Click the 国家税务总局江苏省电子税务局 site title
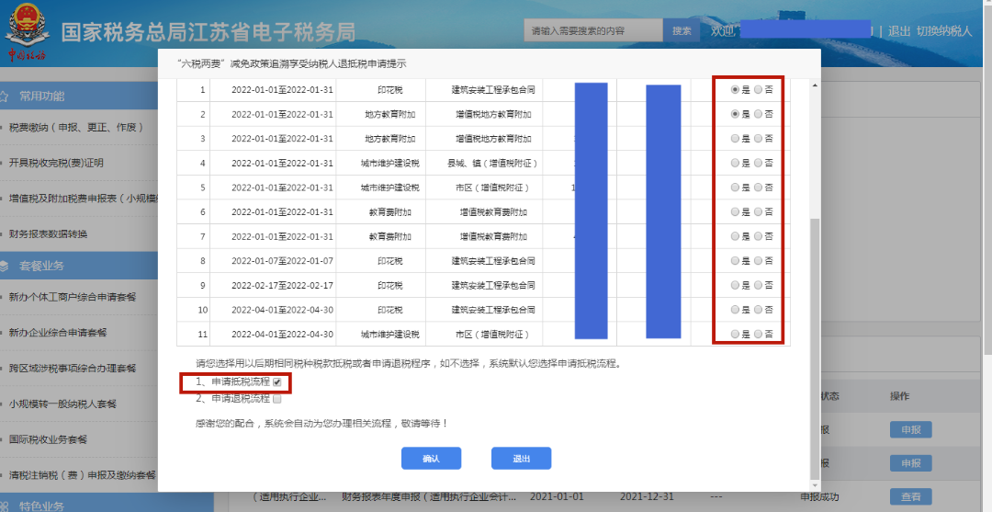Screen dimensions: 992x512 pyautogui.click(x=209, y=32)
